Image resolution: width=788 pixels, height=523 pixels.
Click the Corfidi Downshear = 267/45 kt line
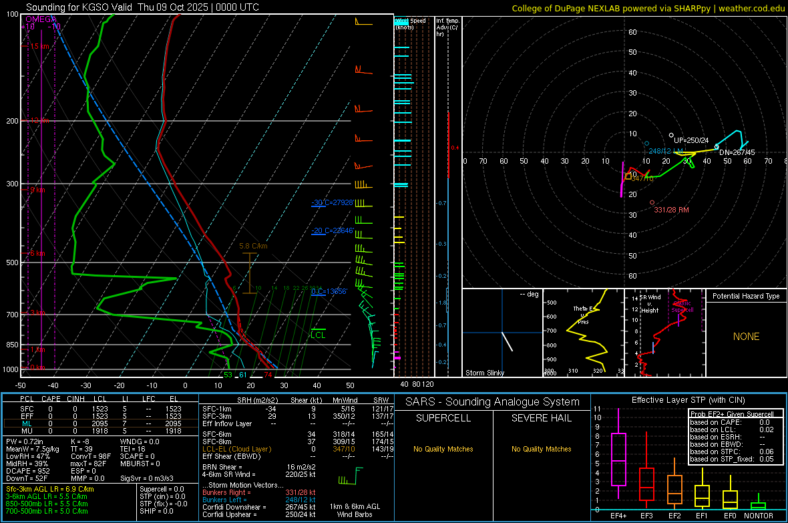coord(259,507)
